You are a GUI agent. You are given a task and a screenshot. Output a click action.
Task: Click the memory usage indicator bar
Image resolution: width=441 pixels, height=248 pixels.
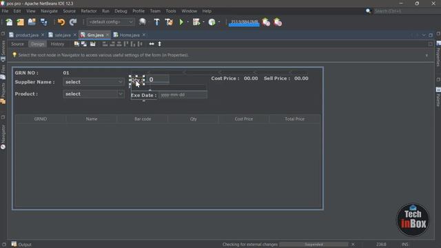click(244, 22)
